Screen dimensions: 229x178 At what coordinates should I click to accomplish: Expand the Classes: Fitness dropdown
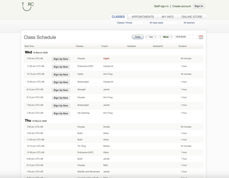(131, 23)
